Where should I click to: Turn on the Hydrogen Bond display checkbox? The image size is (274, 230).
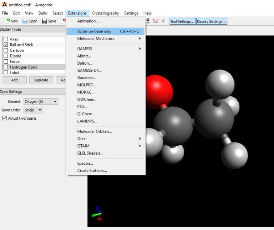pyautogui.click(x=6, y=67)
